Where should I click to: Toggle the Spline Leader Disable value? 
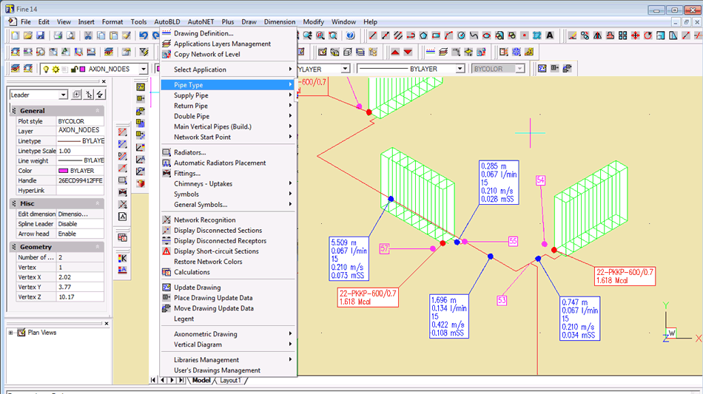pos(80,224)
